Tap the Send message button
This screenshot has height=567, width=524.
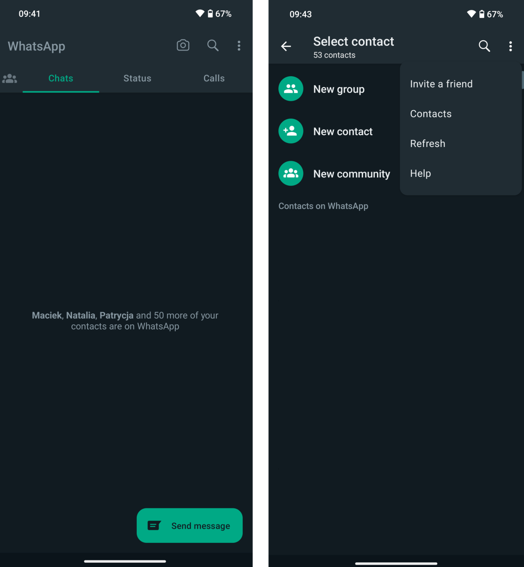tap(190, 525)
